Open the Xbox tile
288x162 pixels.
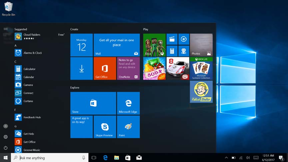pyautogui.click(x=154, y=45)
